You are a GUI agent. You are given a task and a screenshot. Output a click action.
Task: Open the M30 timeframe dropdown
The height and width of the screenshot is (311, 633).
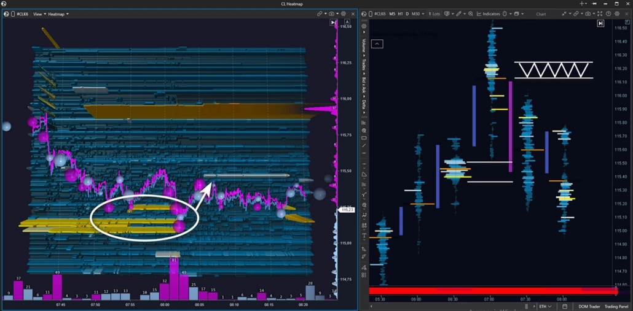[x=417, y=13]
